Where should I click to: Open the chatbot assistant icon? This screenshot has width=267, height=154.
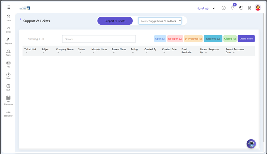point(251,144)
